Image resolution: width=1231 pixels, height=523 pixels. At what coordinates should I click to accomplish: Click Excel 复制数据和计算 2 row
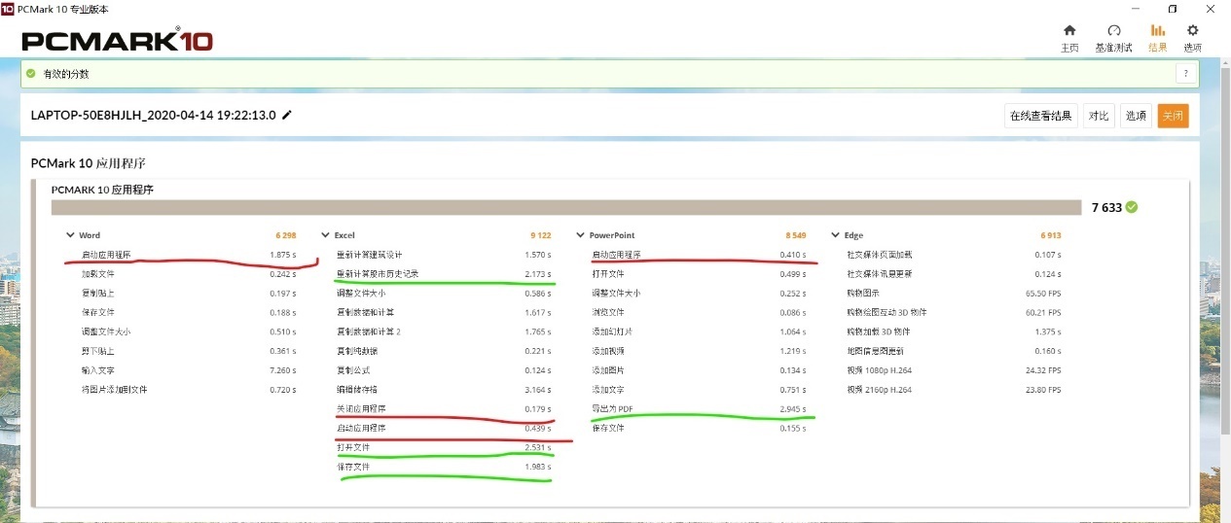pyautogui.click(x=444, y=331)
